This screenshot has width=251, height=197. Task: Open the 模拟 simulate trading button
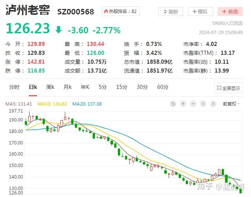(201, 11)
